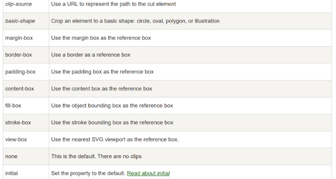This screenshot has height=179, width=336.
Task: Select the stroke-box value cell
Action: (x=26, y=123)
